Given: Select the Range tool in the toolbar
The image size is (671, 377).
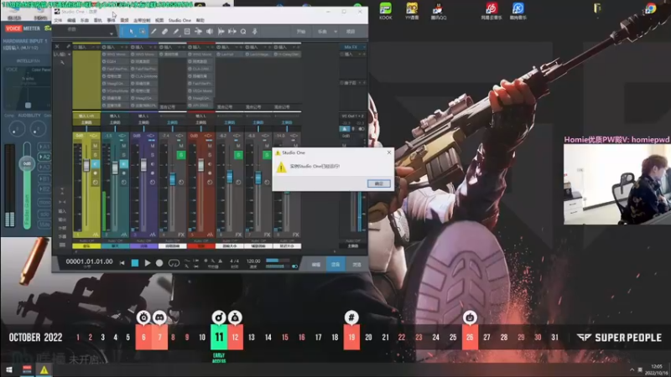Looking at the screenshot, I should click(x=143, y=32).
